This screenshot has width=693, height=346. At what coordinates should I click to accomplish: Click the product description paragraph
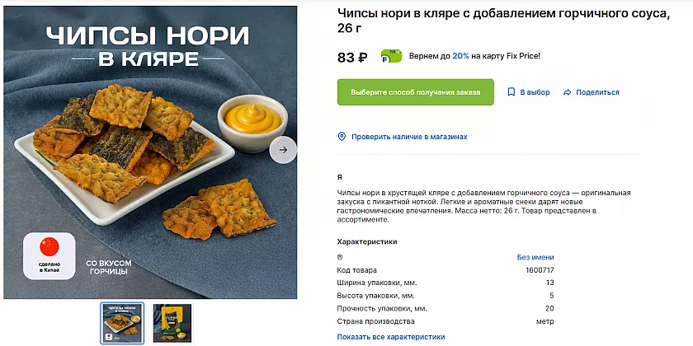tap(487, 206)
